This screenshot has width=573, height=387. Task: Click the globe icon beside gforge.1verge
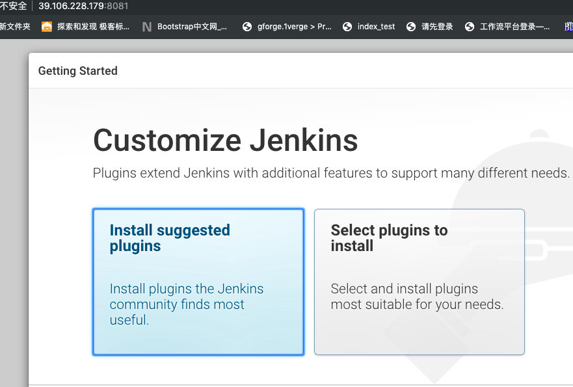coord(247,27)
